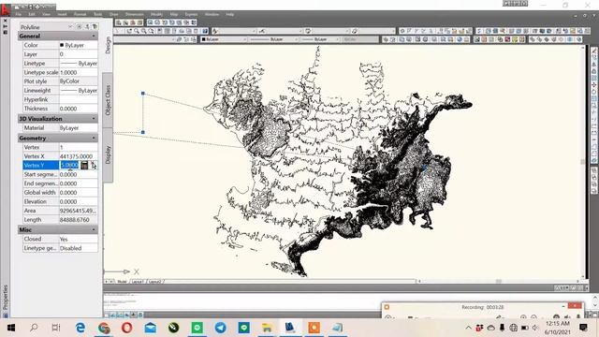The image size is (599, 337).
Task: Click the Vertex X value 441375.0000
Action: [x=76, y=156]
